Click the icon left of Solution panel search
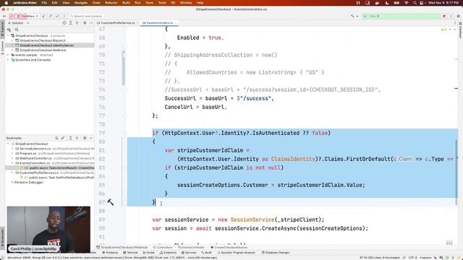 (9, 30)
